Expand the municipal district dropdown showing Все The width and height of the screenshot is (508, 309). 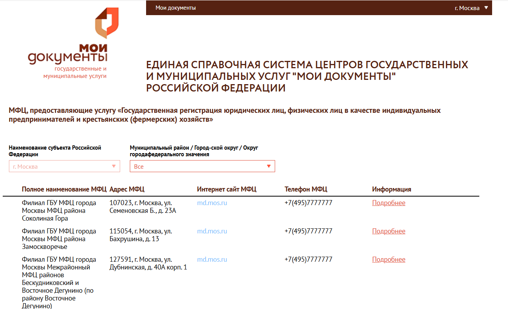(202, 166)
